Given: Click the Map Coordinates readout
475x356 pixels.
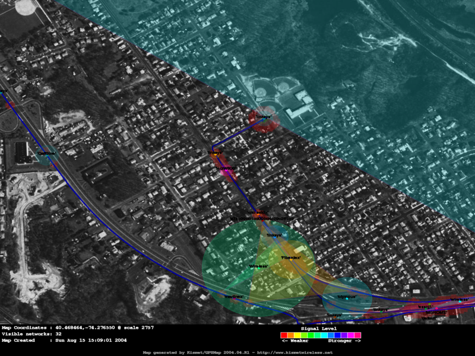Looking at the screenshot, I should 69,328.
